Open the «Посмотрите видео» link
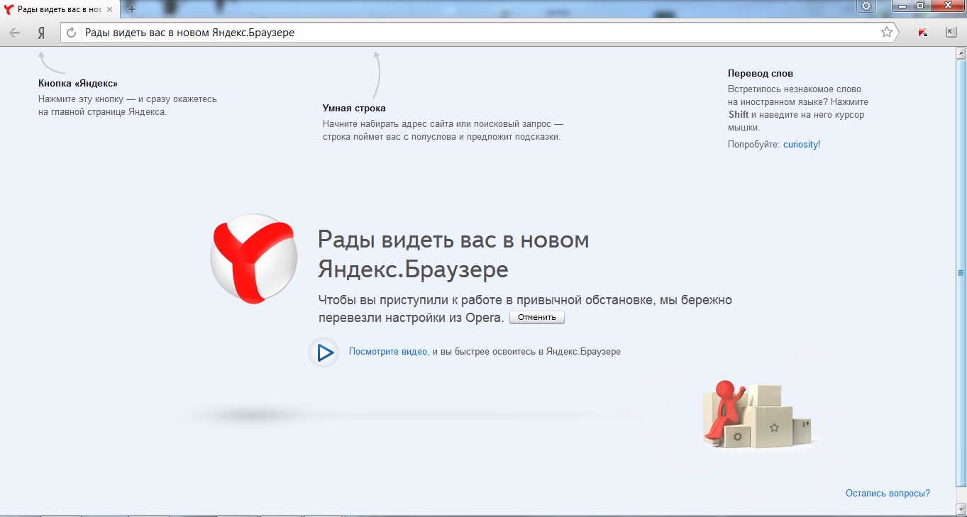 tap(388, 351)
